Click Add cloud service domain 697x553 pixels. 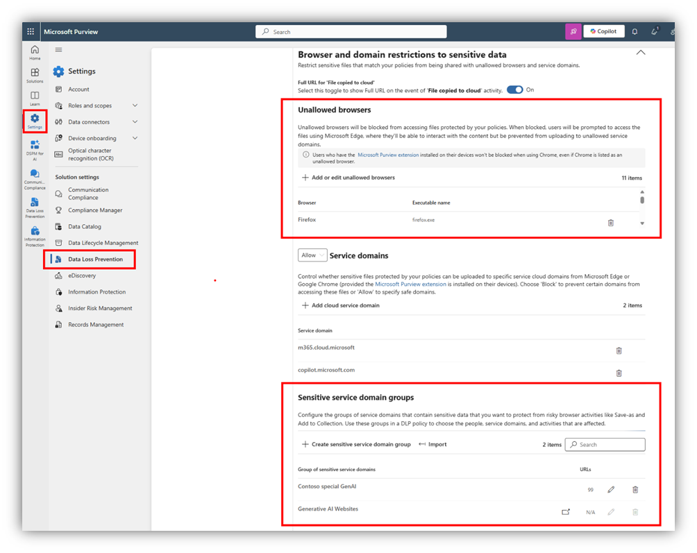pyautogui.click(x=341, y=305)
